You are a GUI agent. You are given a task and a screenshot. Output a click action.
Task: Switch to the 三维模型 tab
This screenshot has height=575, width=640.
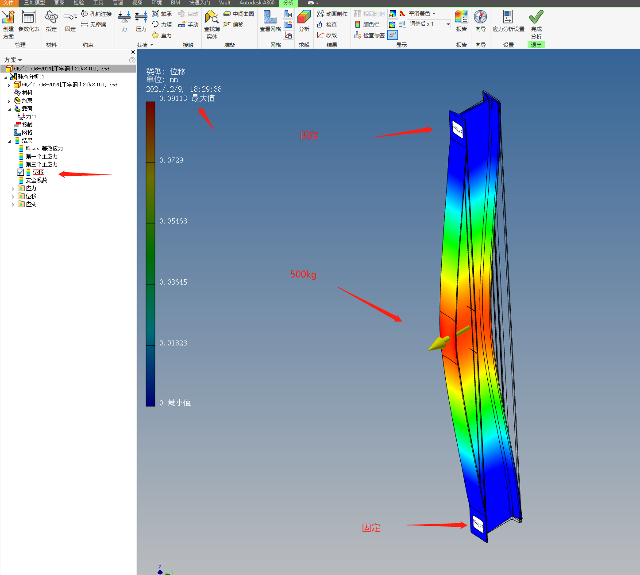[x=35, y=3]
